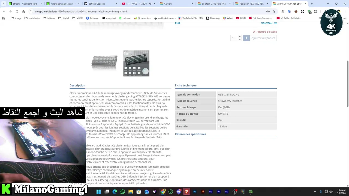Image resolution: width=349 pixels, height=196 pixels.
Task: Open Microsoft Edge from the taskbar
Action: point(115,192)
